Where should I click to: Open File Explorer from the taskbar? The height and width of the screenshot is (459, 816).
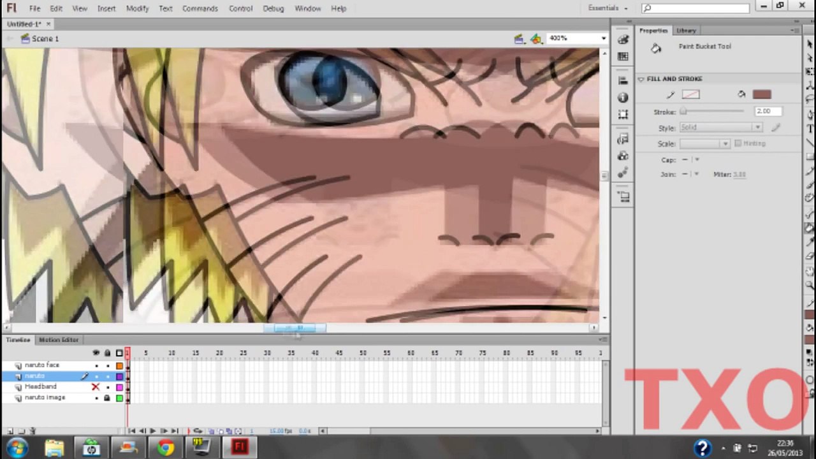pos(54,447)
